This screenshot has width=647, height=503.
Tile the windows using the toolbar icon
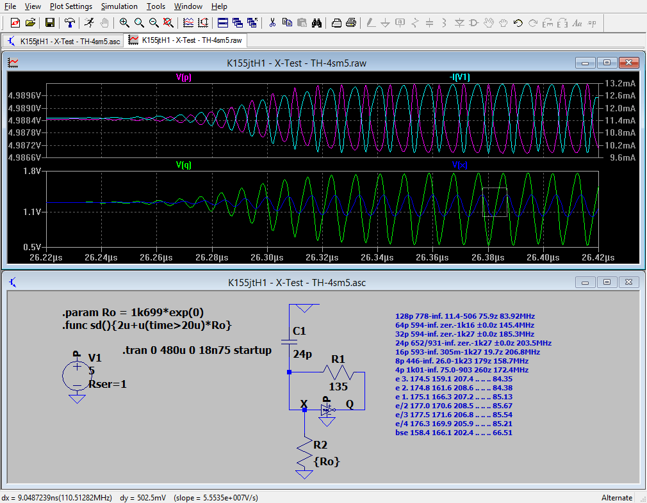pyautogui.click(x=223, y=23)
